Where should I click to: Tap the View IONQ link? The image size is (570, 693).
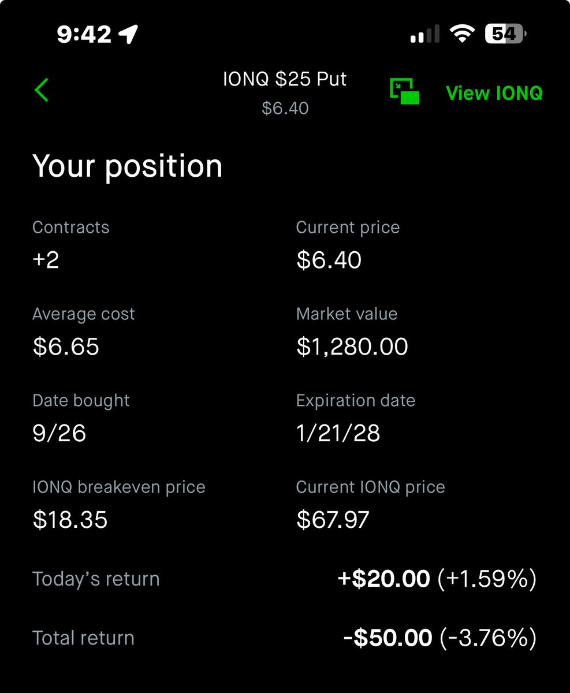[494, 93]
